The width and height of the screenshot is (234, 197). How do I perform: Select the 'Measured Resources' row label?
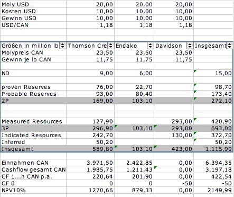tap(33, 121)
